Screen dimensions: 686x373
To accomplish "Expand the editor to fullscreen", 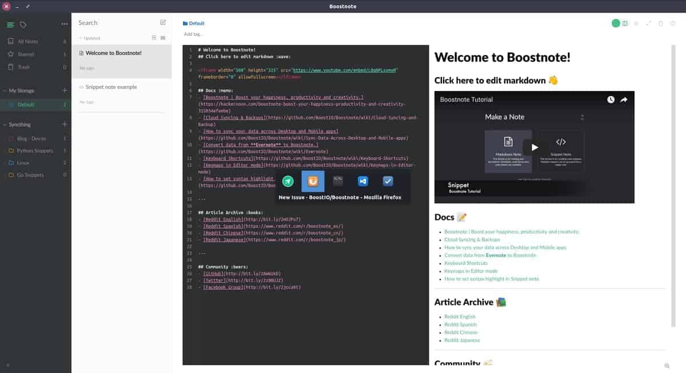I will point(648,23).
